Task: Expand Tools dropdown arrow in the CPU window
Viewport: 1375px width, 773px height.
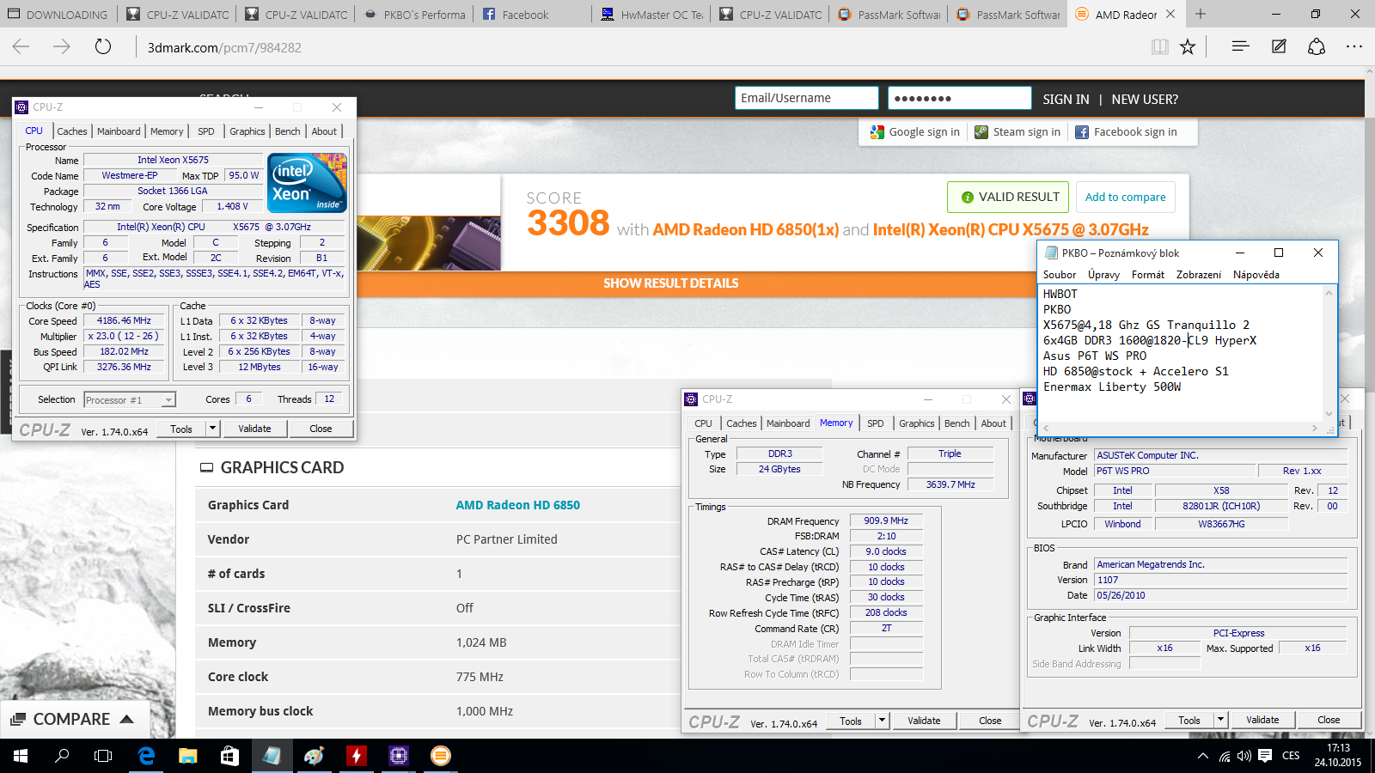Action: (212, 429)
